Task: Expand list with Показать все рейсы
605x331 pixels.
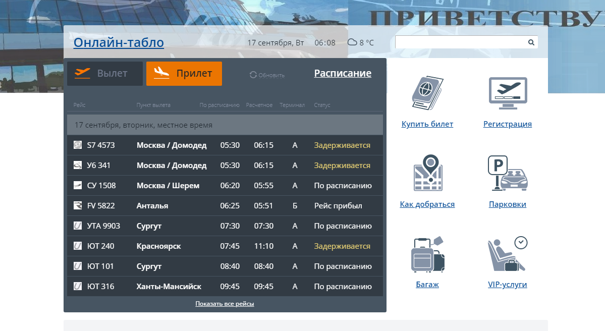Action: point(225,304)
